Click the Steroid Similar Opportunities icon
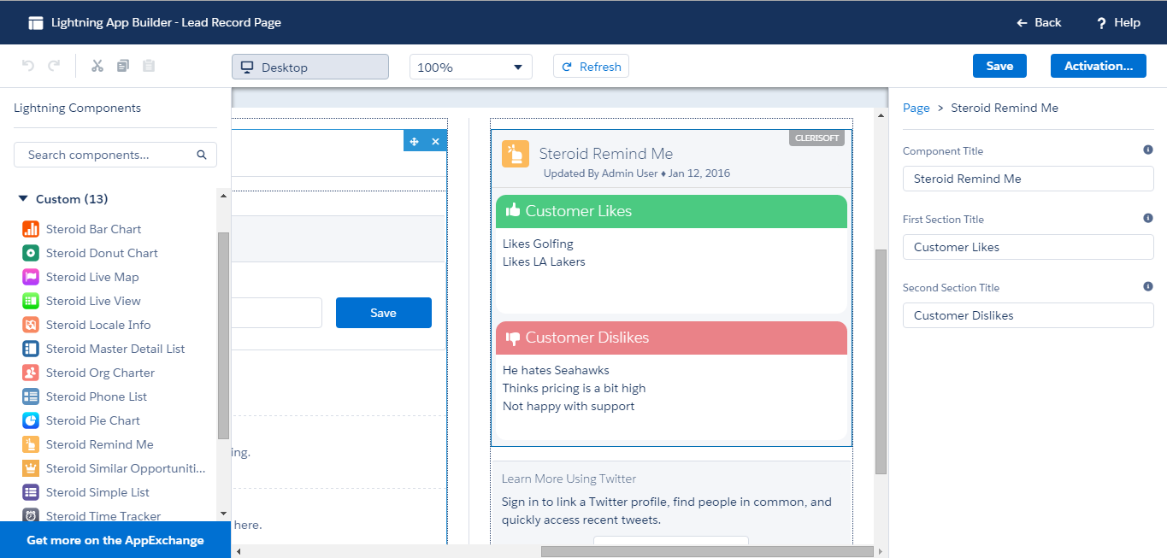Screen dimensions: 1167x558 tap(31, 468)
